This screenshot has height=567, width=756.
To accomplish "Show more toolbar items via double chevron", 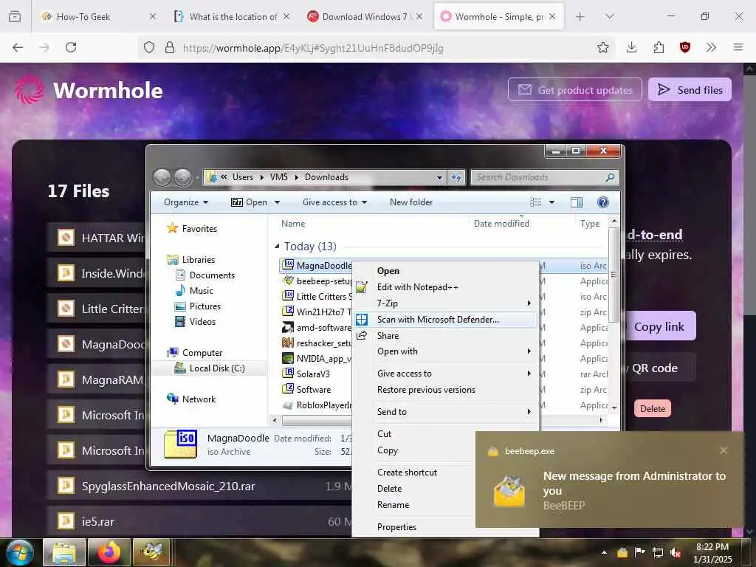I will point(711,47).
